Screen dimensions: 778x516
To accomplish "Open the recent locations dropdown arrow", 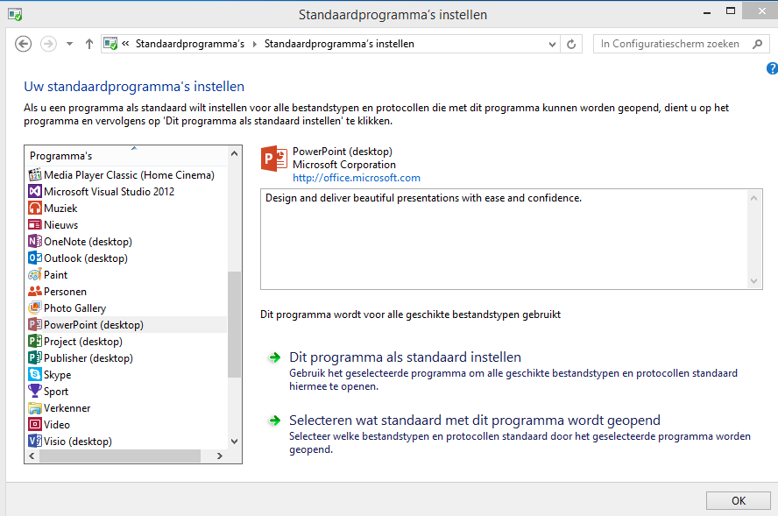I will click(x=69, y=44).
